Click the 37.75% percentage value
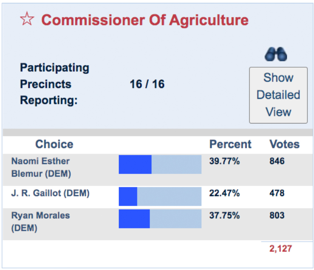The image size is (314, 270). (224, 216)
